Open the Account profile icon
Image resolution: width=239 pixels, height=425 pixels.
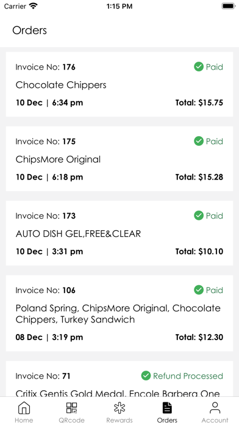pos(215,408)
